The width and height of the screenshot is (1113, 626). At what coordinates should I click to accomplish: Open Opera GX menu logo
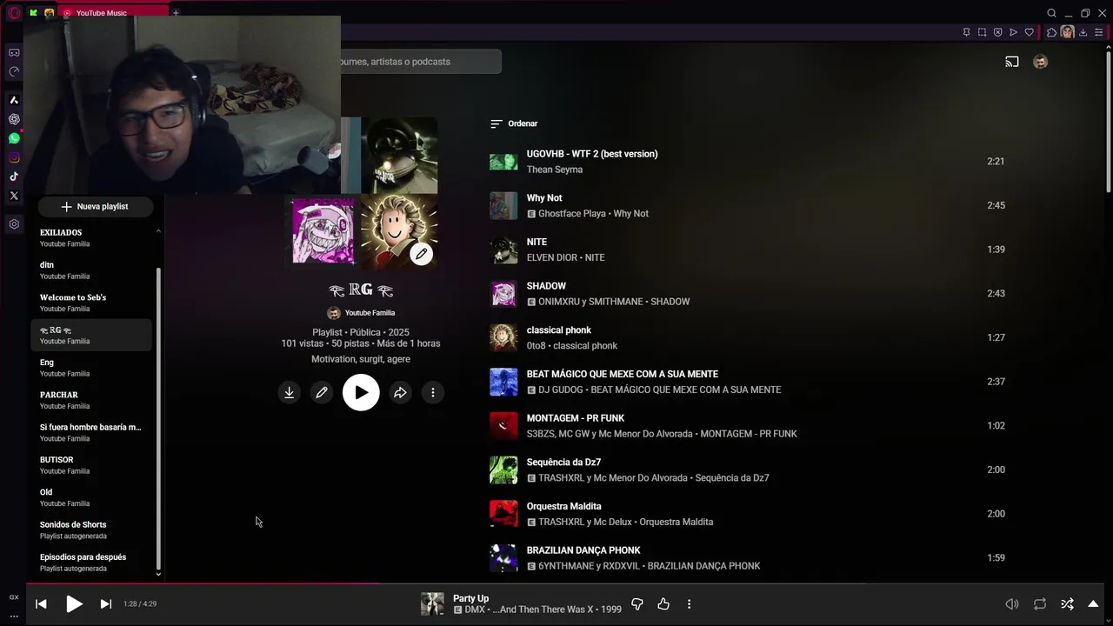(x=14, y=13)
